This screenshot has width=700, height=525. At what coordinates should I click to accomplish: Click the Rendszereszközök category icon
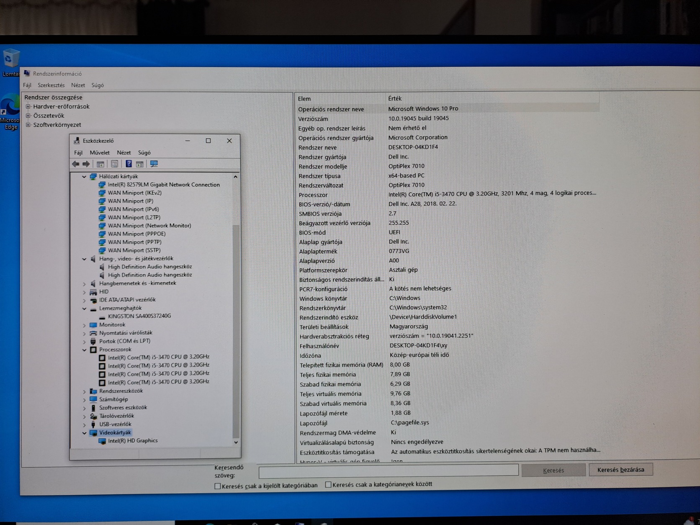tap(93, 391)
